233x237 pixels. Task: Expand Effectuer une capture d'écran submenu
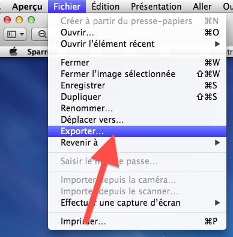click(x=137, y=203)
